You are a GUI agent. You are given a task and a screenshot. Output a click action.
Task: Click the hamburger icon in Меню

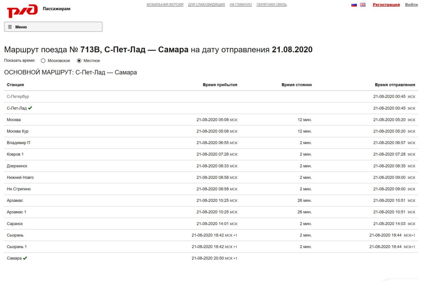10,27
